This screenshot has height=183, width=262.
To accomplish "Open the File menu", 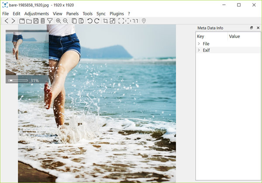I will [x=6, y=14].
